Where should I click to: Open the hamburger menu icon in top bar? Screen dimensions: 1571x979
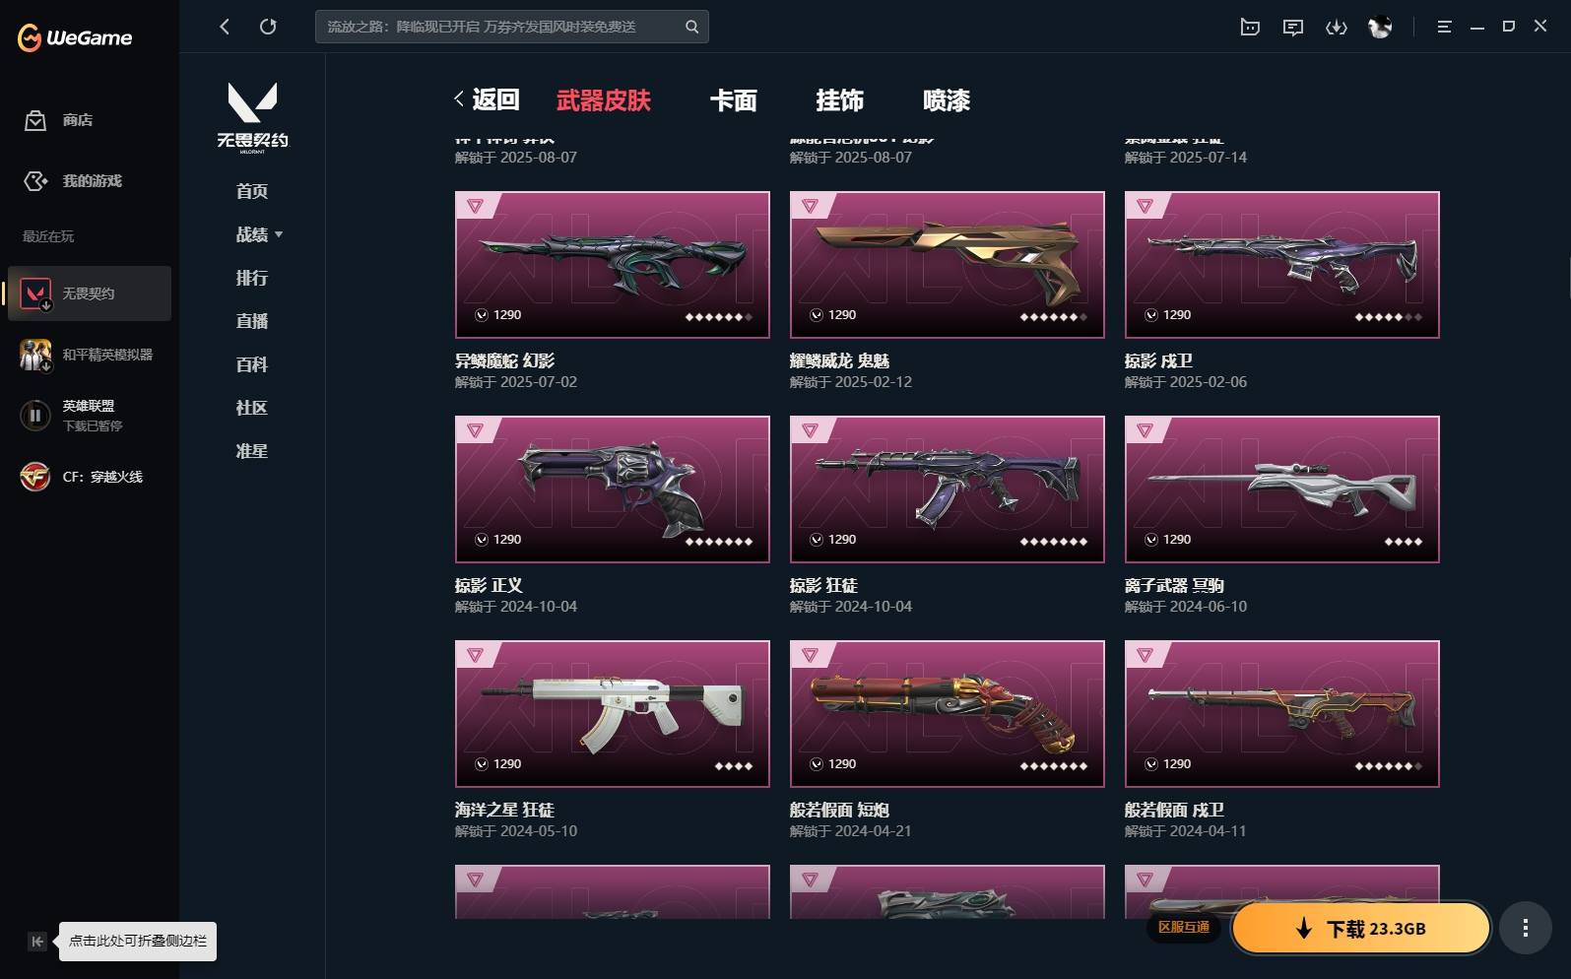(x=1444, y=28)
